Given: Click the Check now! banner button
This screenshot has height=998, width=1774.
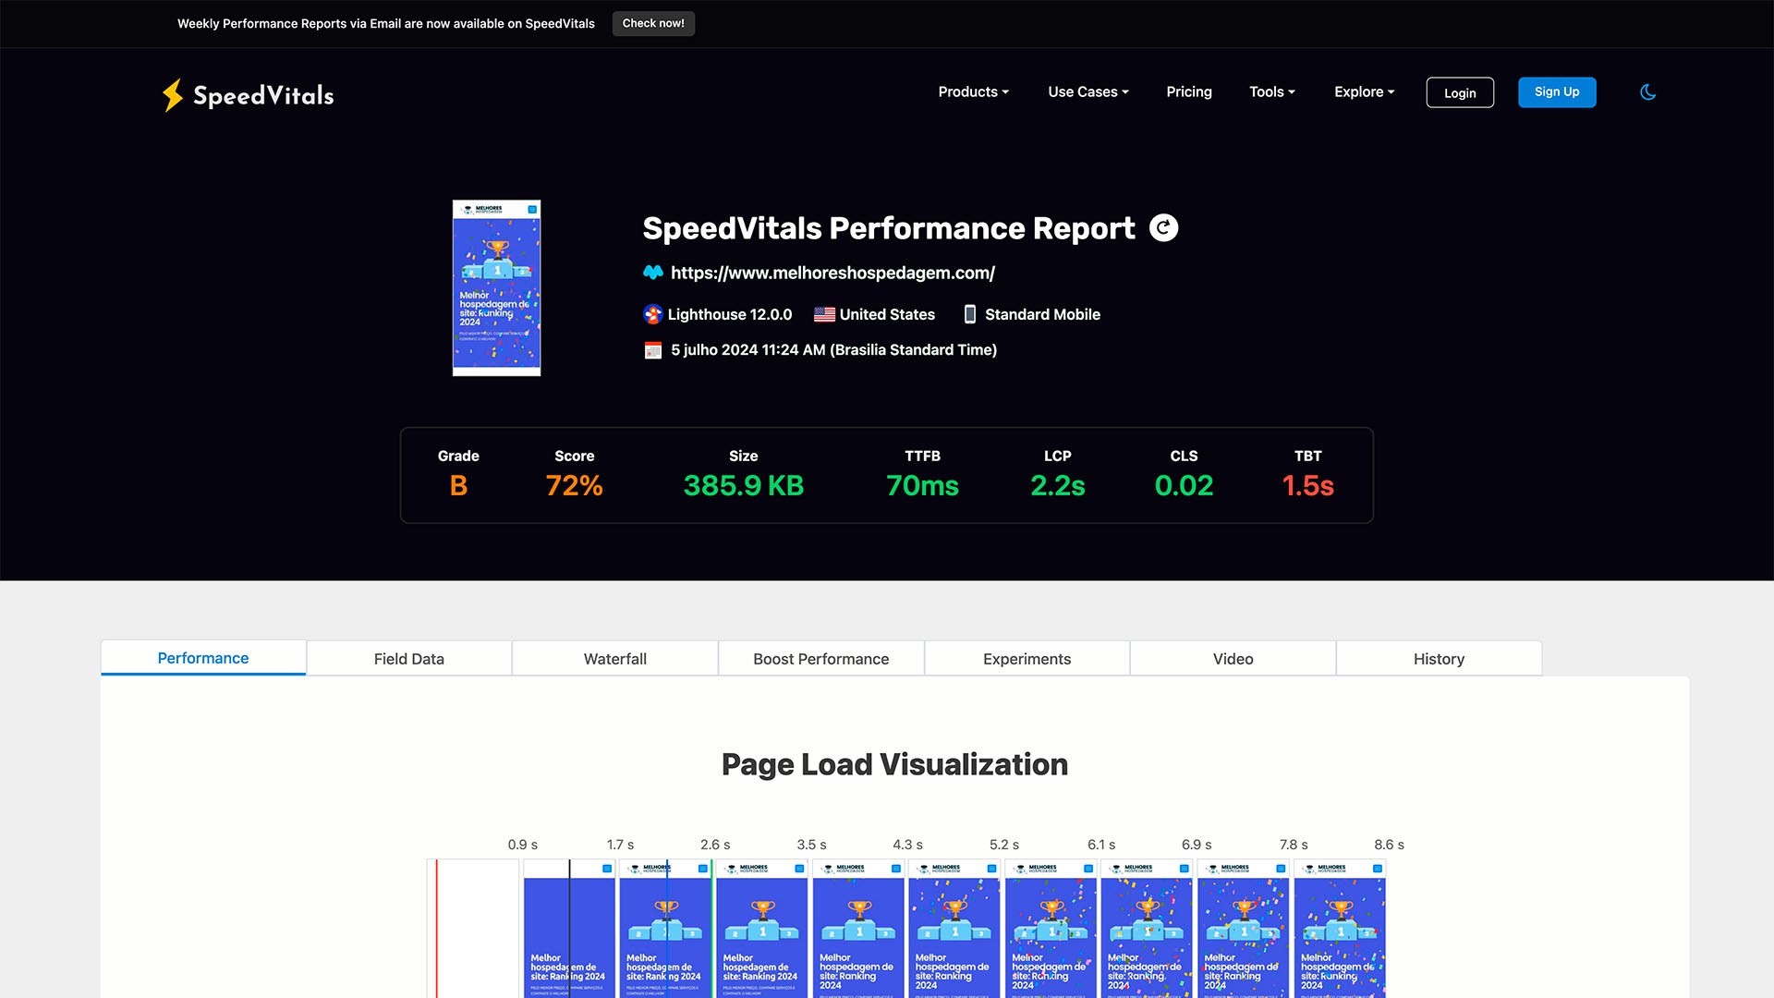Looking at the screenshot, I should (x=653, y=23).
